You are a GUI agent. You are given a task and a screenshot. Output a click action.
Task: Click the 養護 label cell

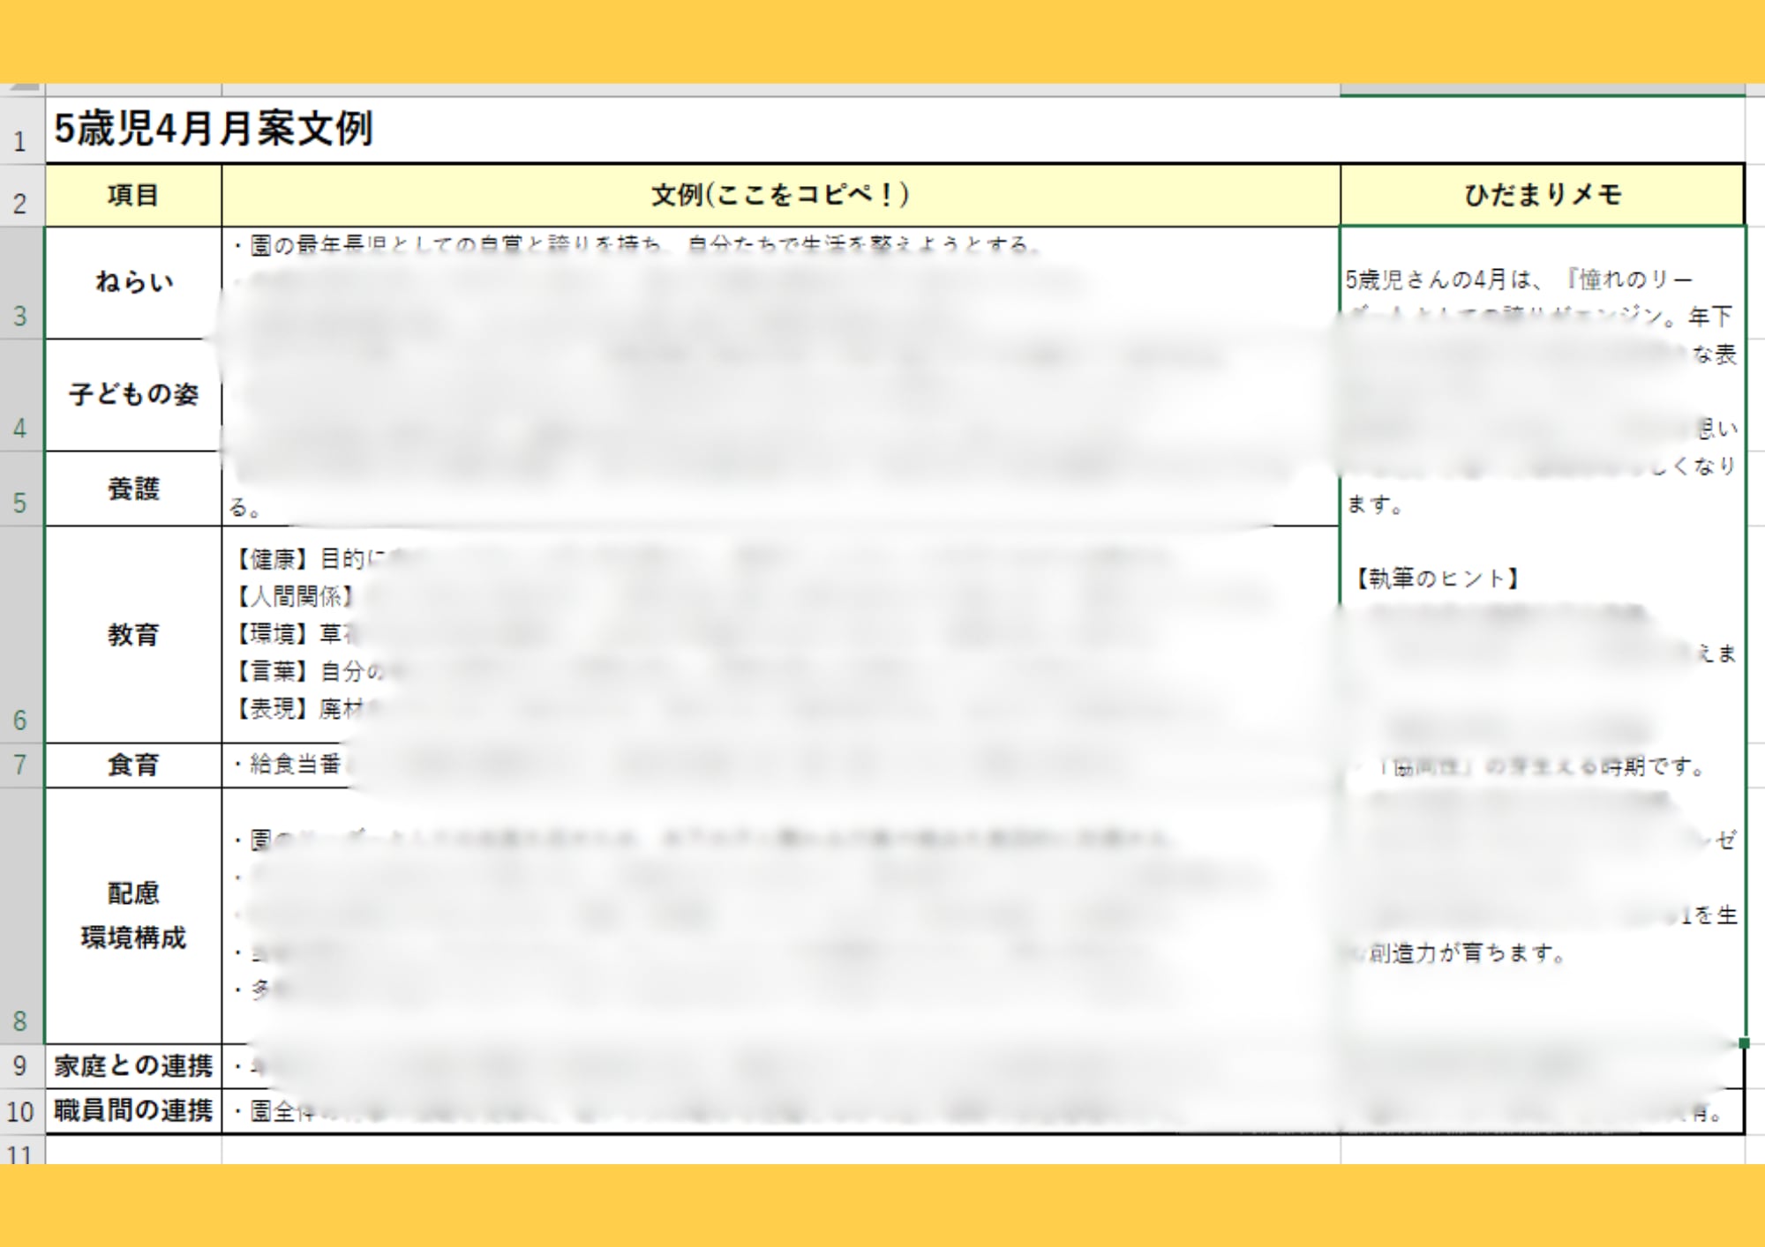133,489
